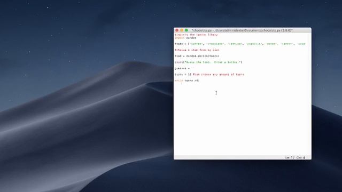Click the 'turns = 12' assignment
Image resolution: width=342 pixels, height=192 pixels.
tap(183, 74)
